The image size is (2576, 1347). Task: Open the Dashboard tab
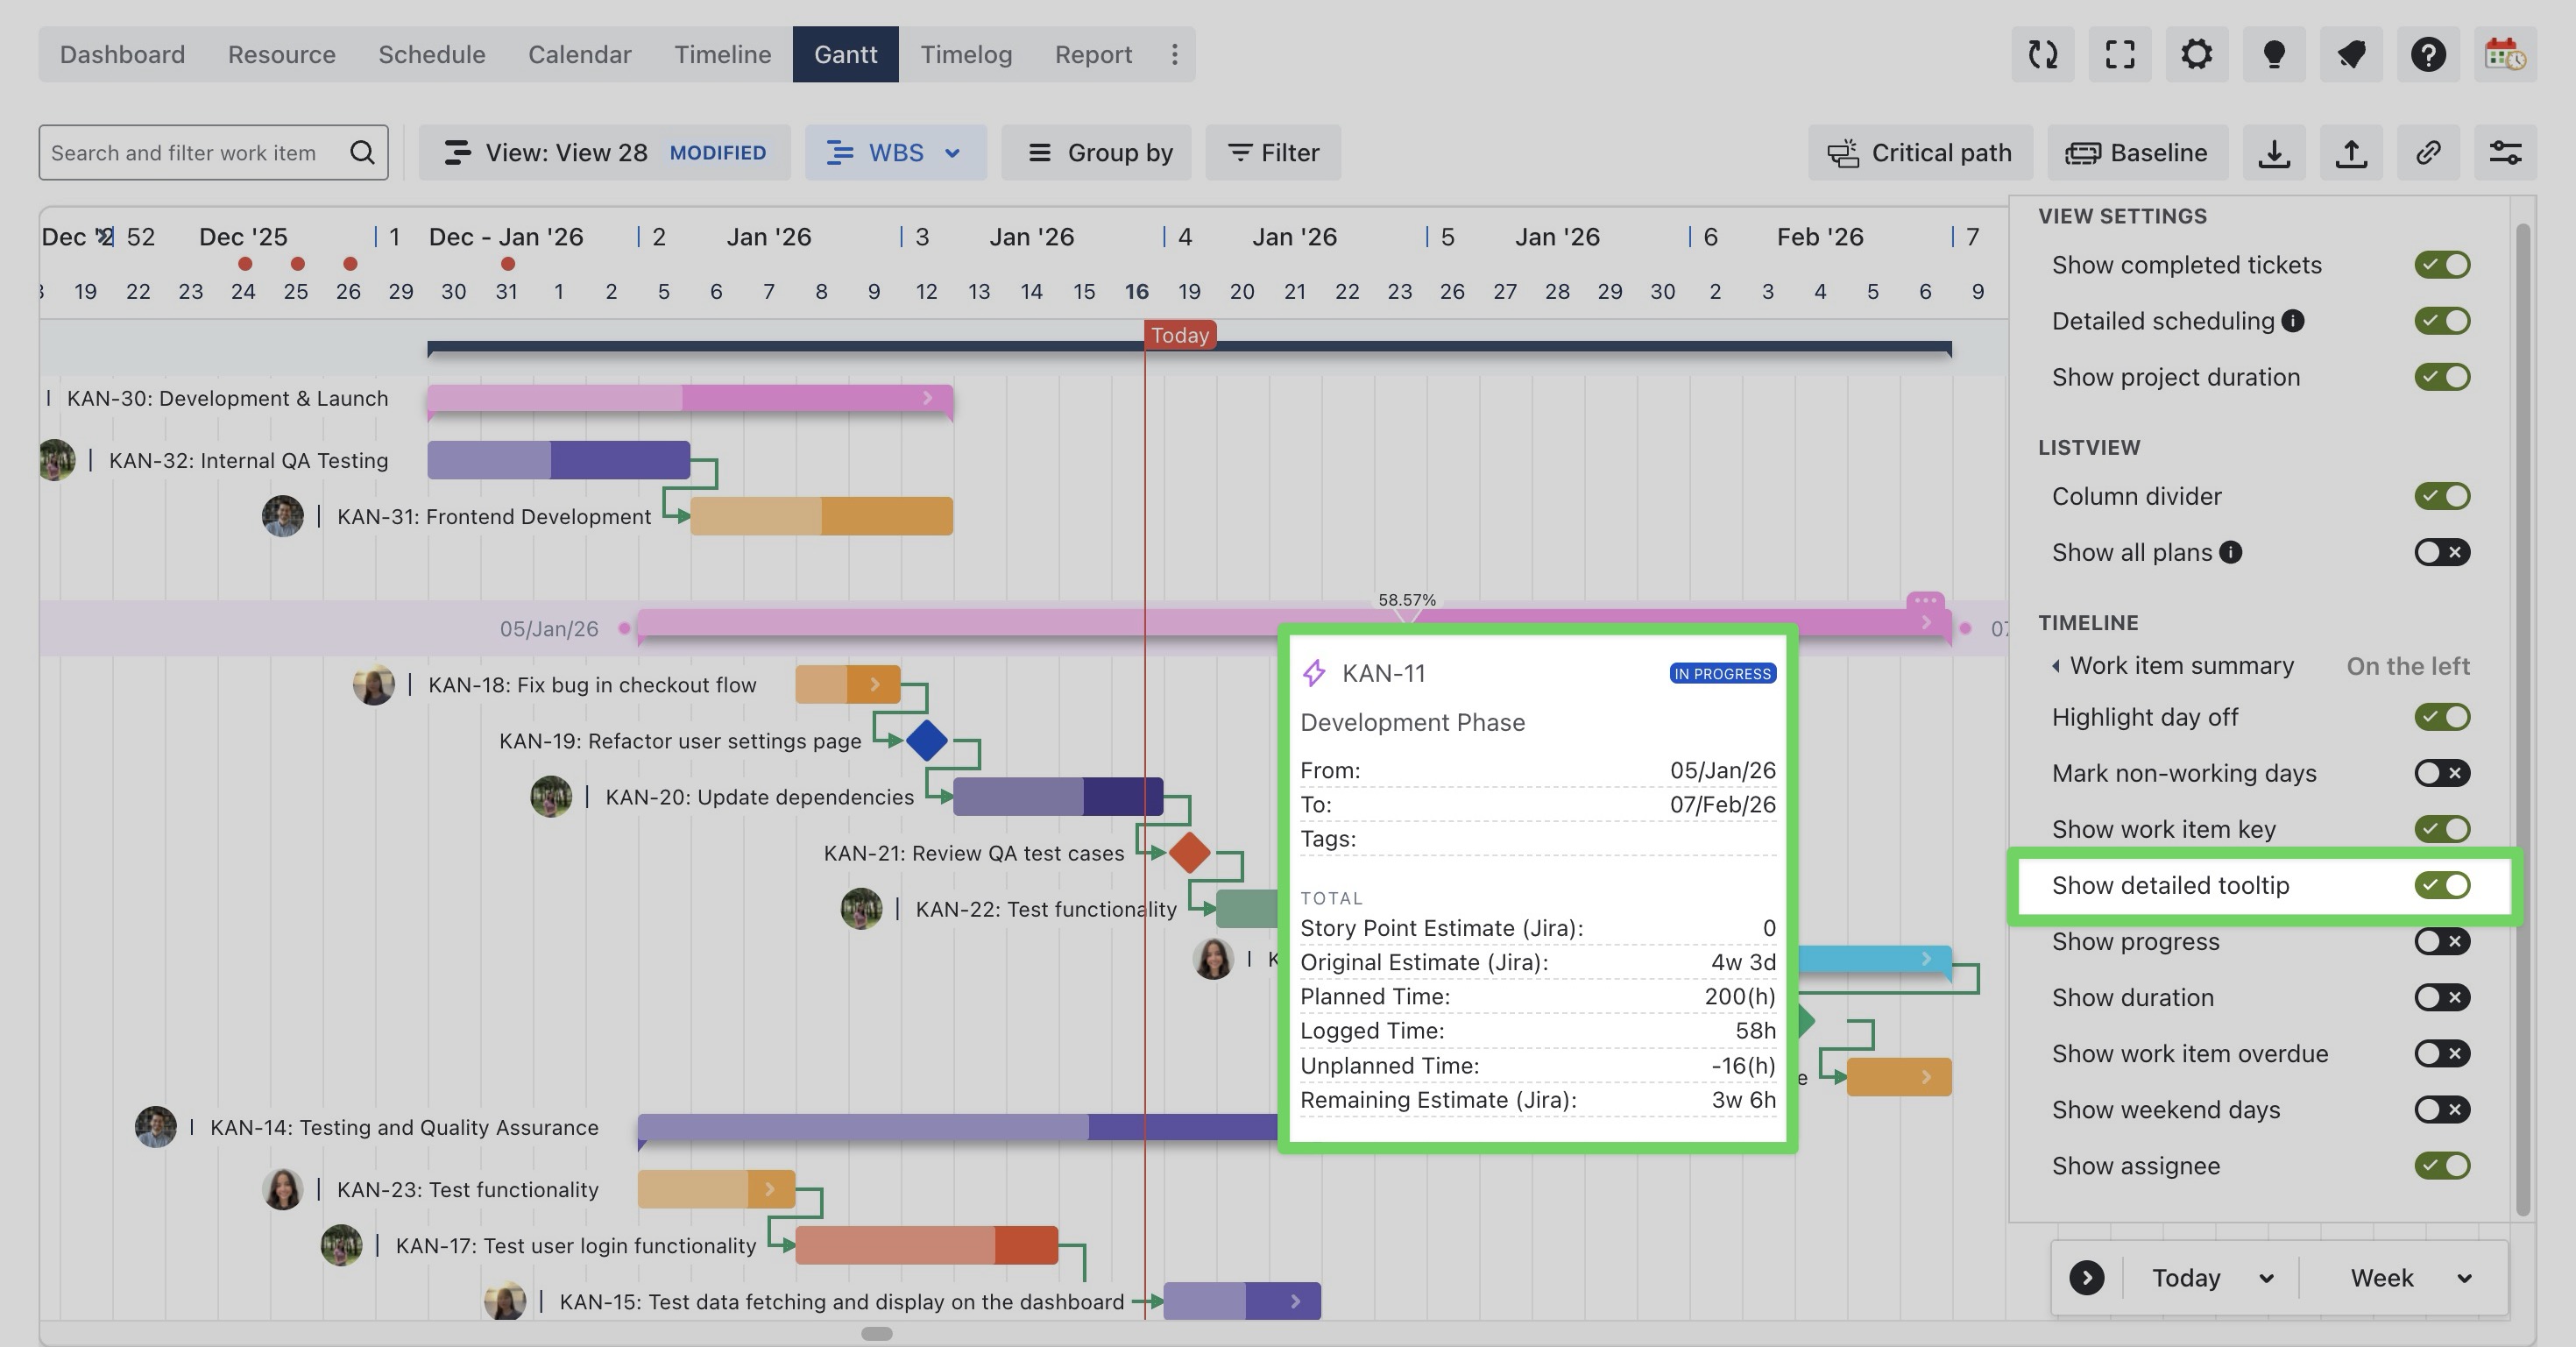coord(122,54)
